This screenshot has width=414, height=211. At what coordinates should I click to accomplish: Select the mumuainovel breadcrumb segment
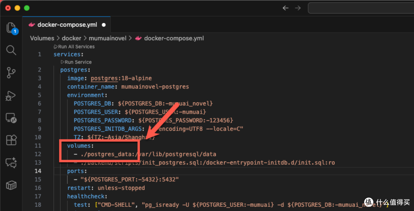tap(107, 38)
